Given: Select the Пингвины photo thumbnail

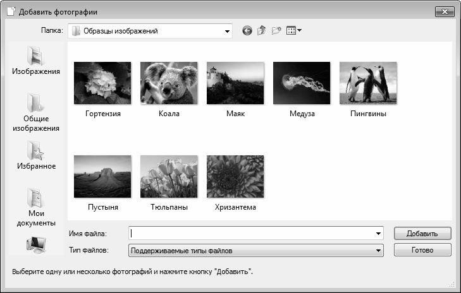Looking at the screenshot, I should (x=368, y=83).
